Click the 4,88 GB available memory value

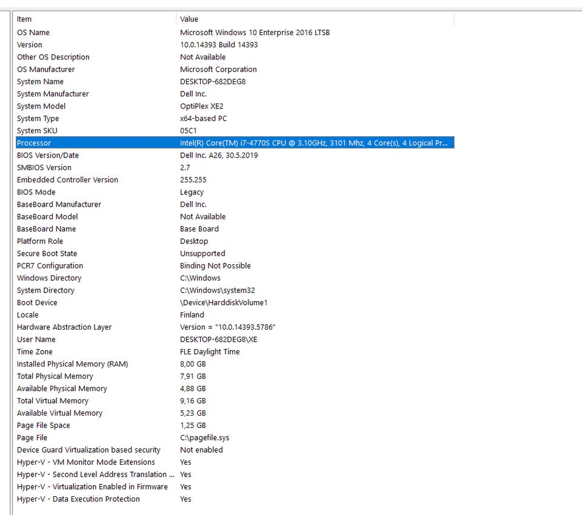pyautogui.click(x=193, y=388)
